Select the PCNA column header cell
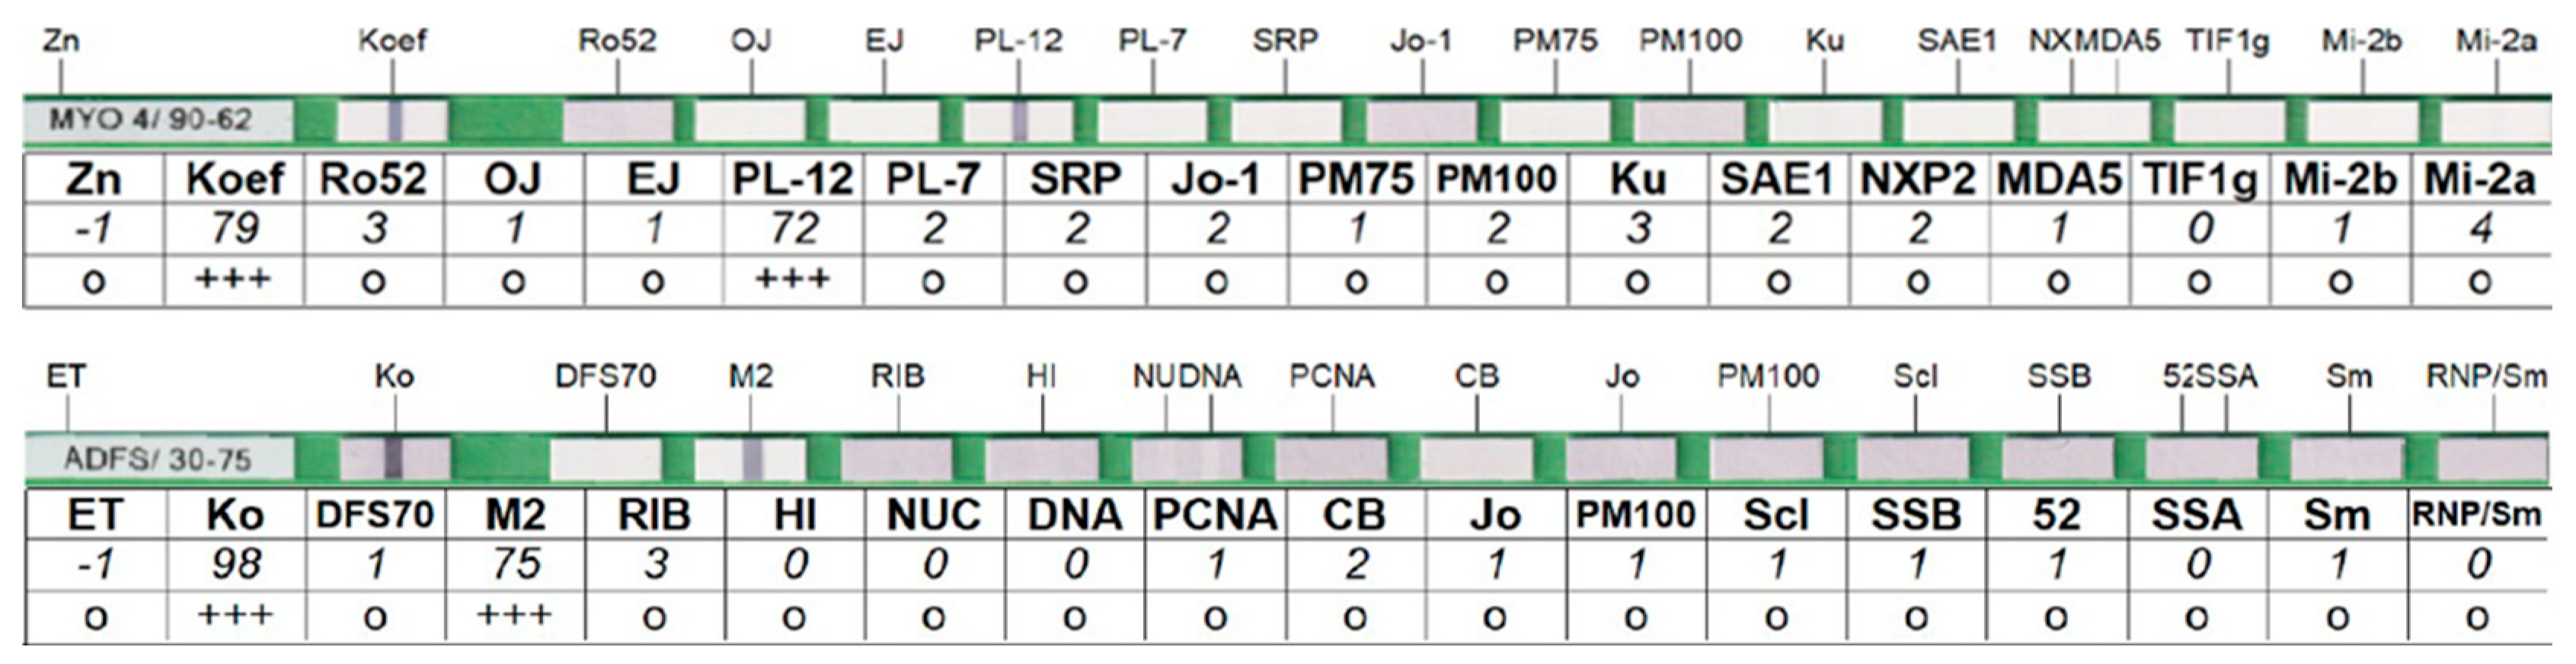2576x664 pixels. (1215, 515)
